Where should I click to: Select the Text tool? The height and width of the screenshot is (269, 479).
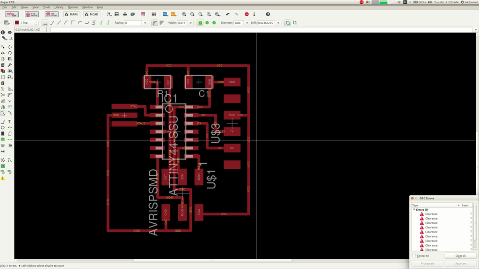click(x=10, y=121)
